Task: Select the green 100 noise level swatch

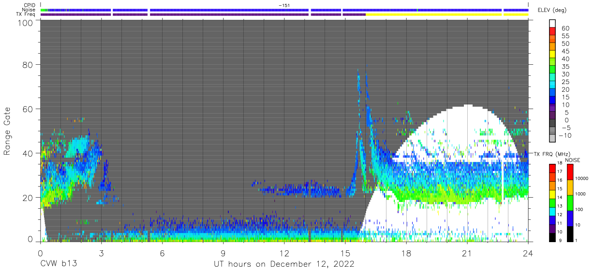Action: (x=569, y=203)
